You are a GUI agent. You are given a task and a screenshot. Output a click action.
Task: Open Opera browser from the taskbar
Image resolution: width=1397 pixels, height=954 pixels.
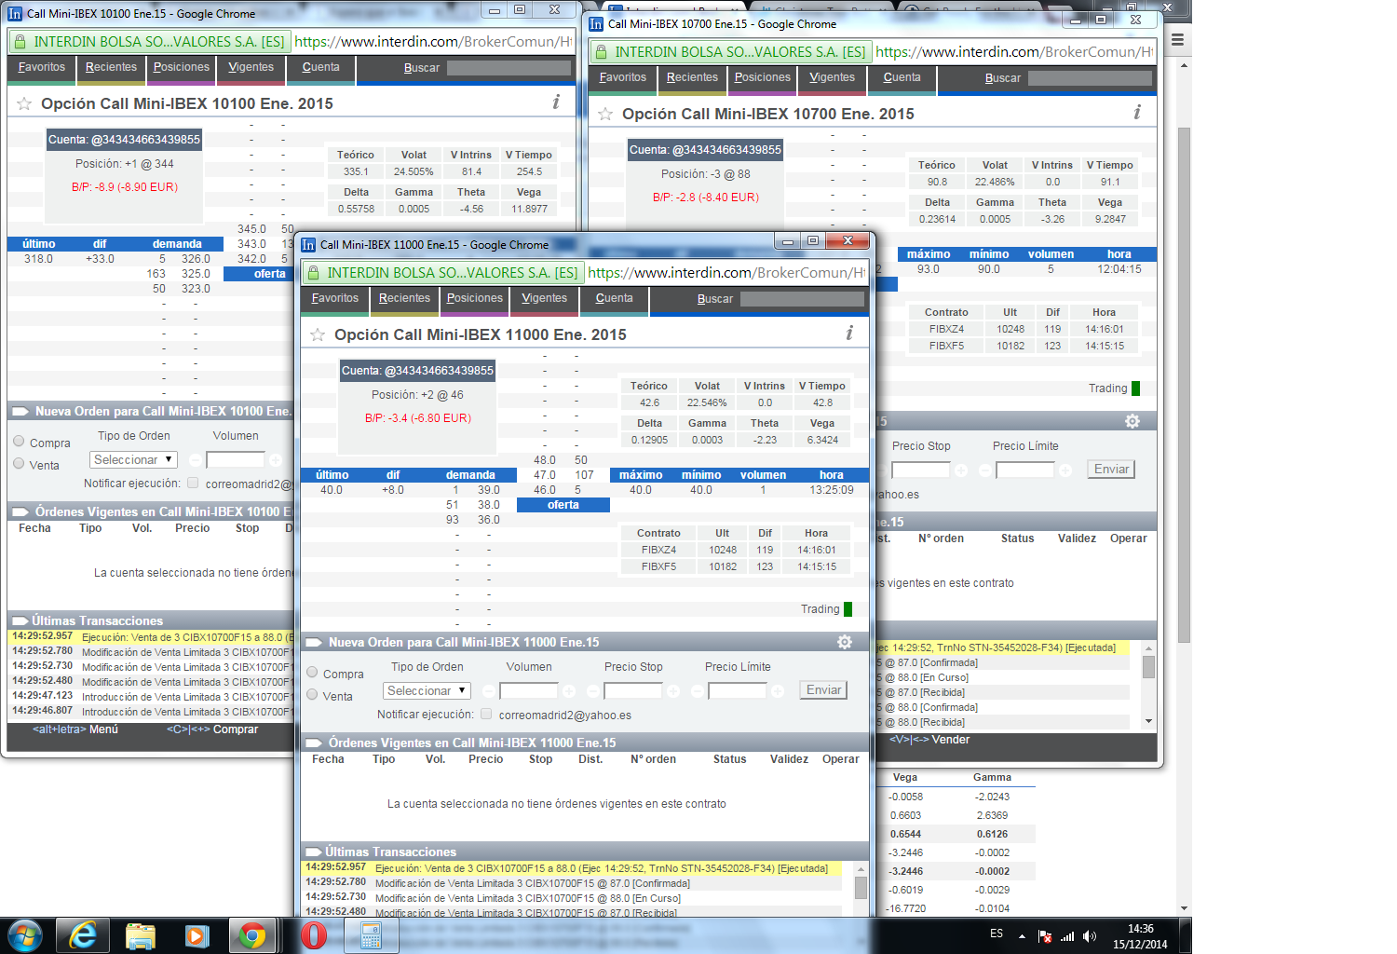[x=314, y=935]
